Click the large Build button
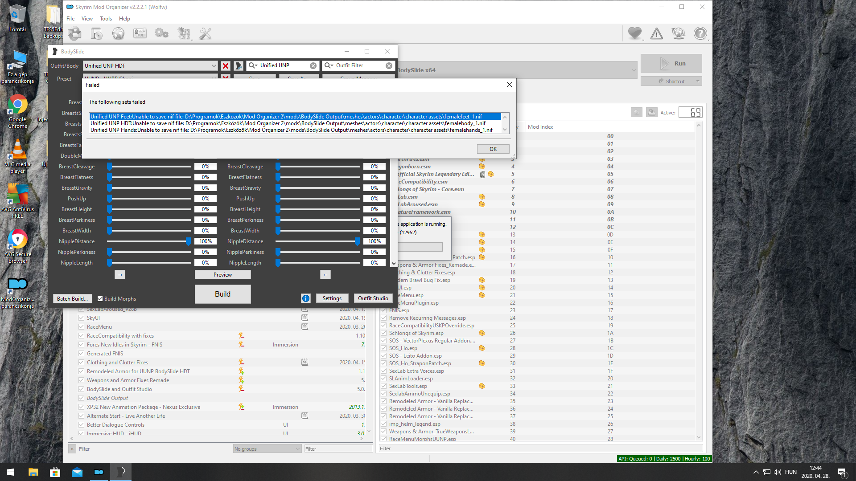Image resolution: width=856 pixels, height=481 pixels. 222,294
